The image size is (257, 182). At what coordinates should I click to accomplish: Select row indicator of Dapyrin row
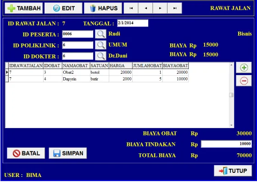[x=7, y=79]
